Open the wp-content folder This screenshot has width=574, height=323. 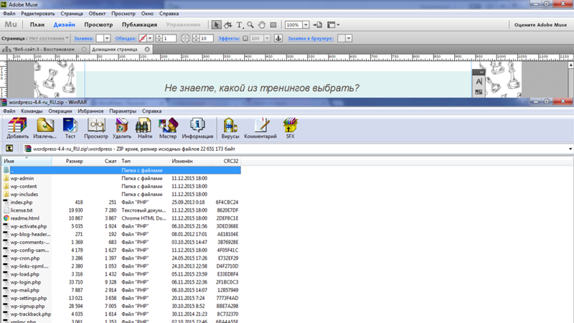tap(23, 186)
